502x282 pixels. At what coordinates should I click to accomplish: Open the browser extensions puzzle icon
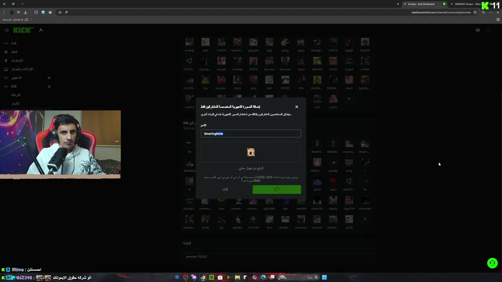pyautogui.click(x=36, y=12)
